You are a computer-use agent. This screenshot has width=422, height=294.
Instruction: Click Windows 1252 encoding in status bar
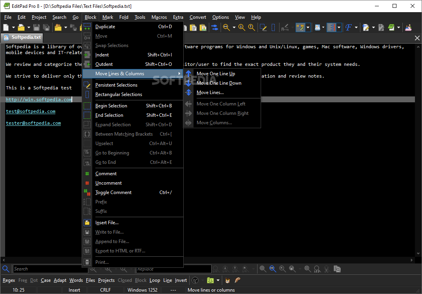(x=142, y=290)
